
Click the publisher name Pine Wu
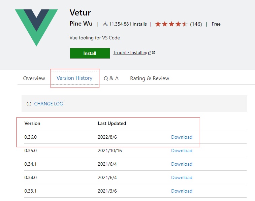pos(81,24)
